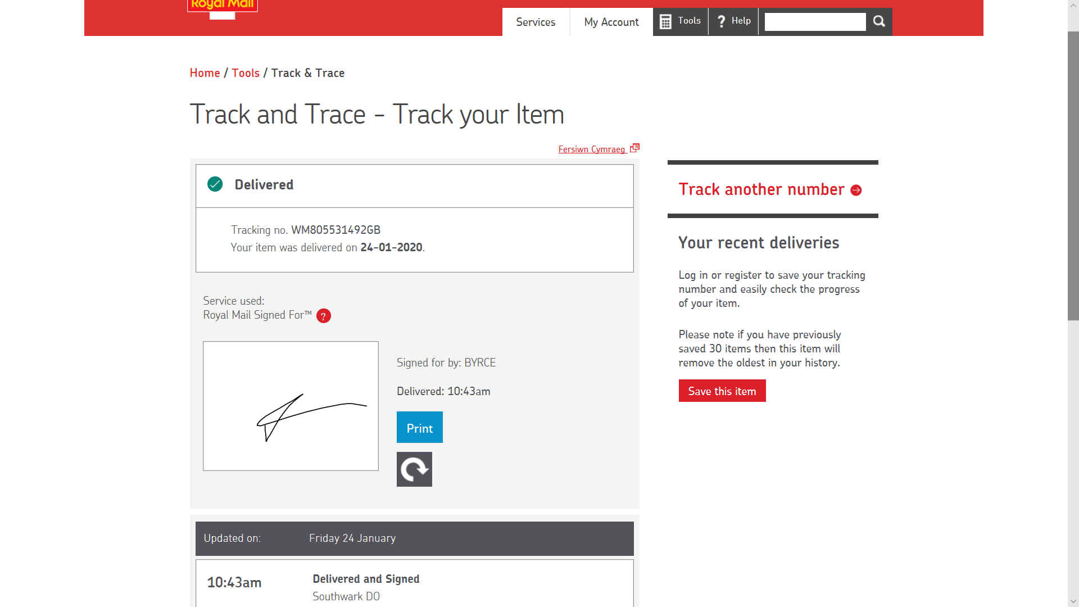Click 'Signed for by: BYRCE' text

[x=446, y=363]
